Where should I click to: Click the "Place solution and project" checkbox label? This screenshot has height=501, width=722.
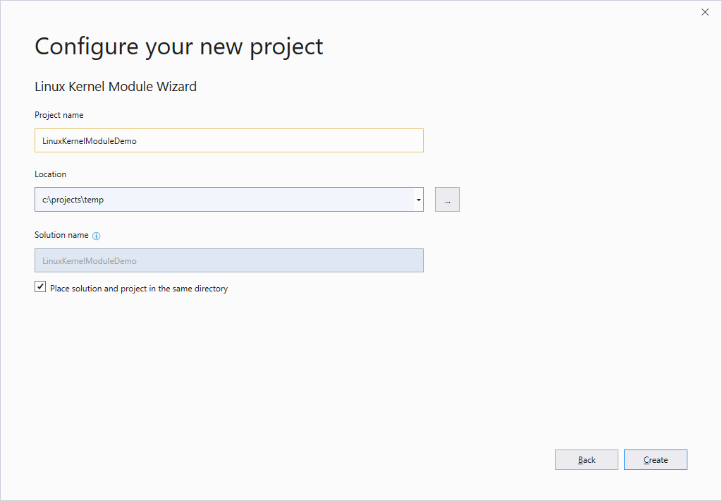point(139,289)
